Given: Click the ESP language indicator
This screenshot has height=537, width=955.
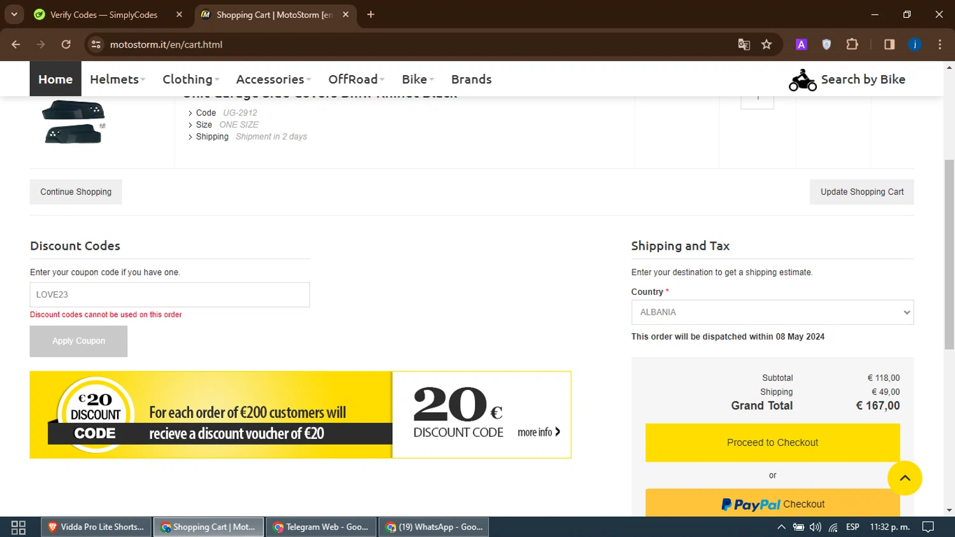Looking at the screenshot, I should pos(852,527).
